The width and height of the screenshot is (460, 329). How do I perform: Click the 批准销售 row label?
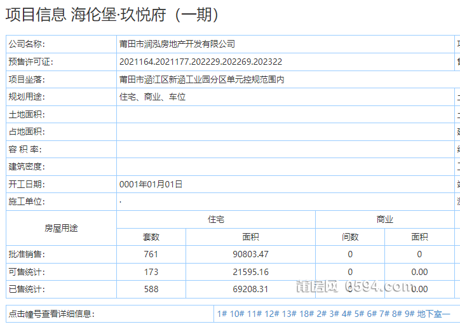(x=27, y=254)
